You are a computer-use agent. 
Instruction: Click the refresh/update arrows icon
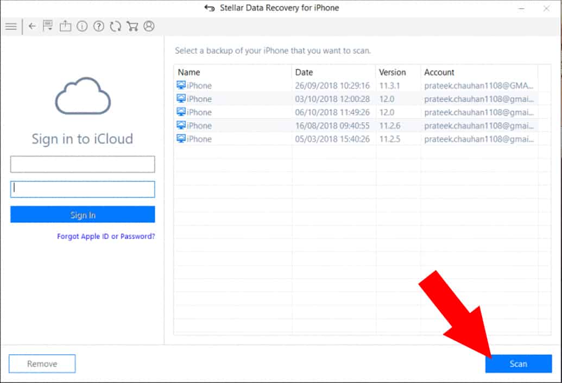(x=115, y=26)
